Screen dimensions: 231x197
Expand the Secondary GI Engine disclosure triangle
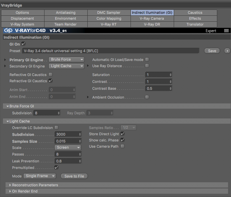click(5, 66)
